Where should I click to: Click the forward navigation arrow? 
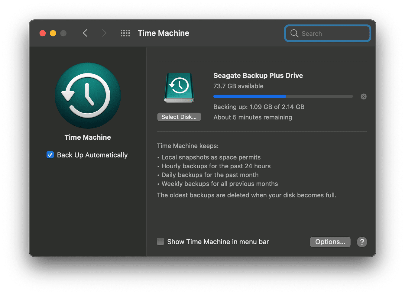[104, 33]
